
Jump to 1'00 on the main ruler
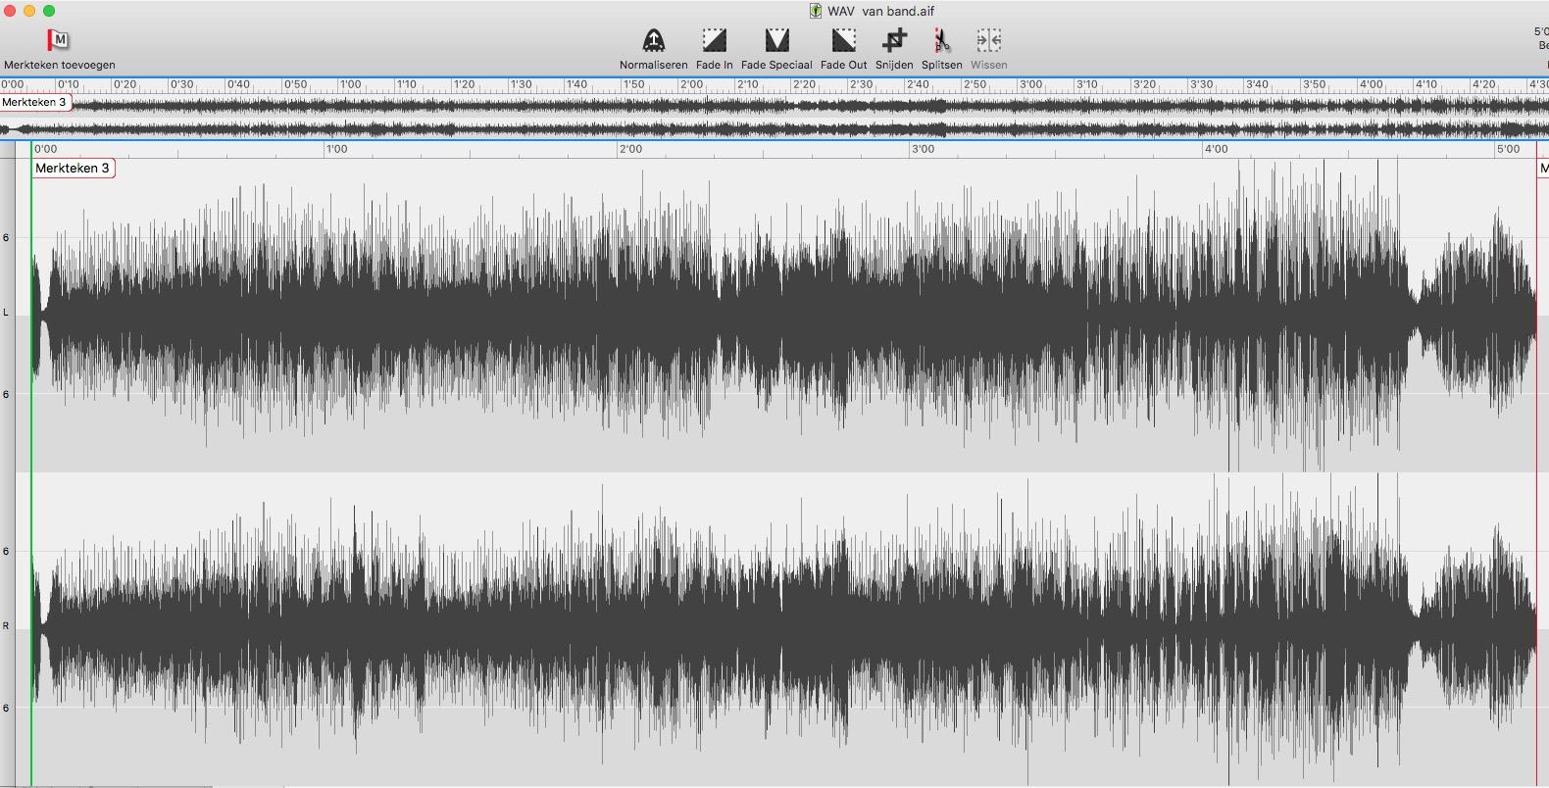(x=336, y=149)
